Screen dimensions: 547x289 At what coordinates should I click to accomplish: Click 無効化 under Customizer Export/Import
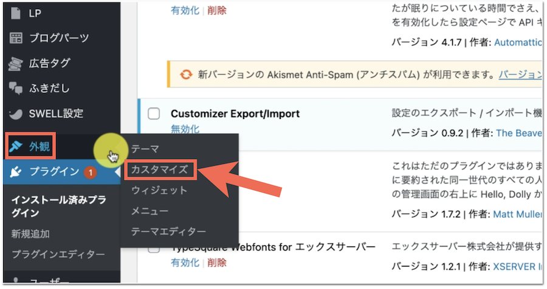[185, 129]
